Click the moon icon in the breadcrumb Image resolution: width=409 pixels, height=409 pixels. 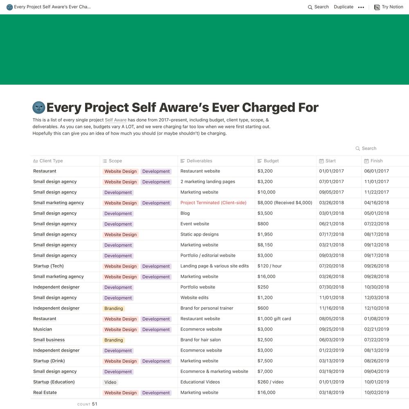tap(10, 7)
